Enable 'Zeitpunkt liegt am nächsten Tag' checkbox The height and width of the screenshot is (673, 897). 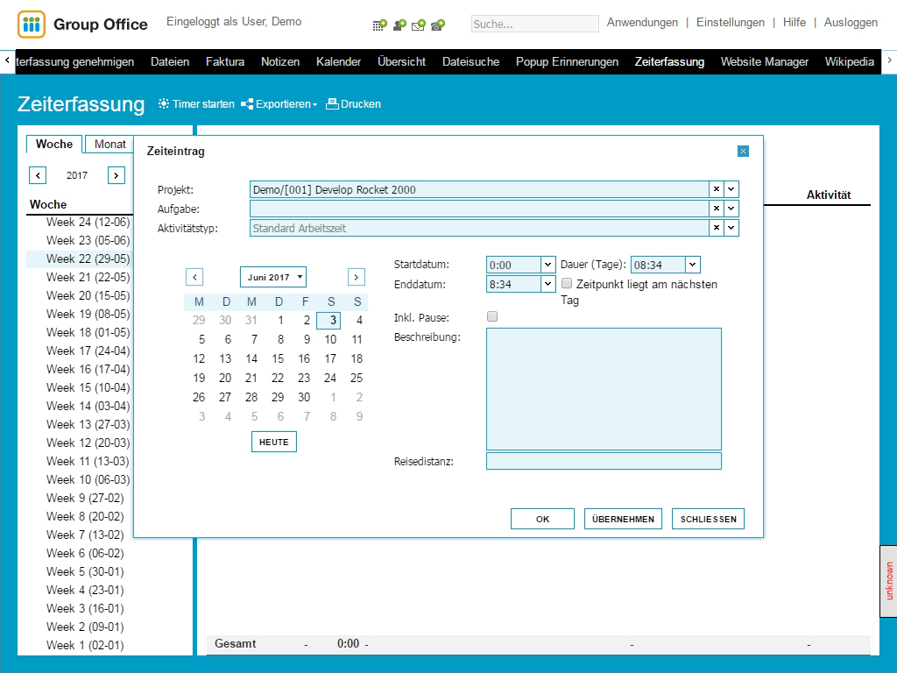(x=567, y=284)
